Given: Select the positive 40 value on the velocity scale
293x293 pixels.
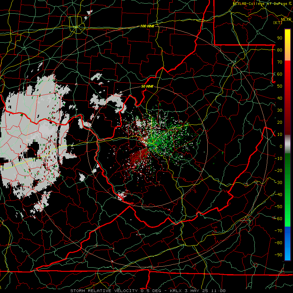Looking at the screenshot, I should point(280,98).
